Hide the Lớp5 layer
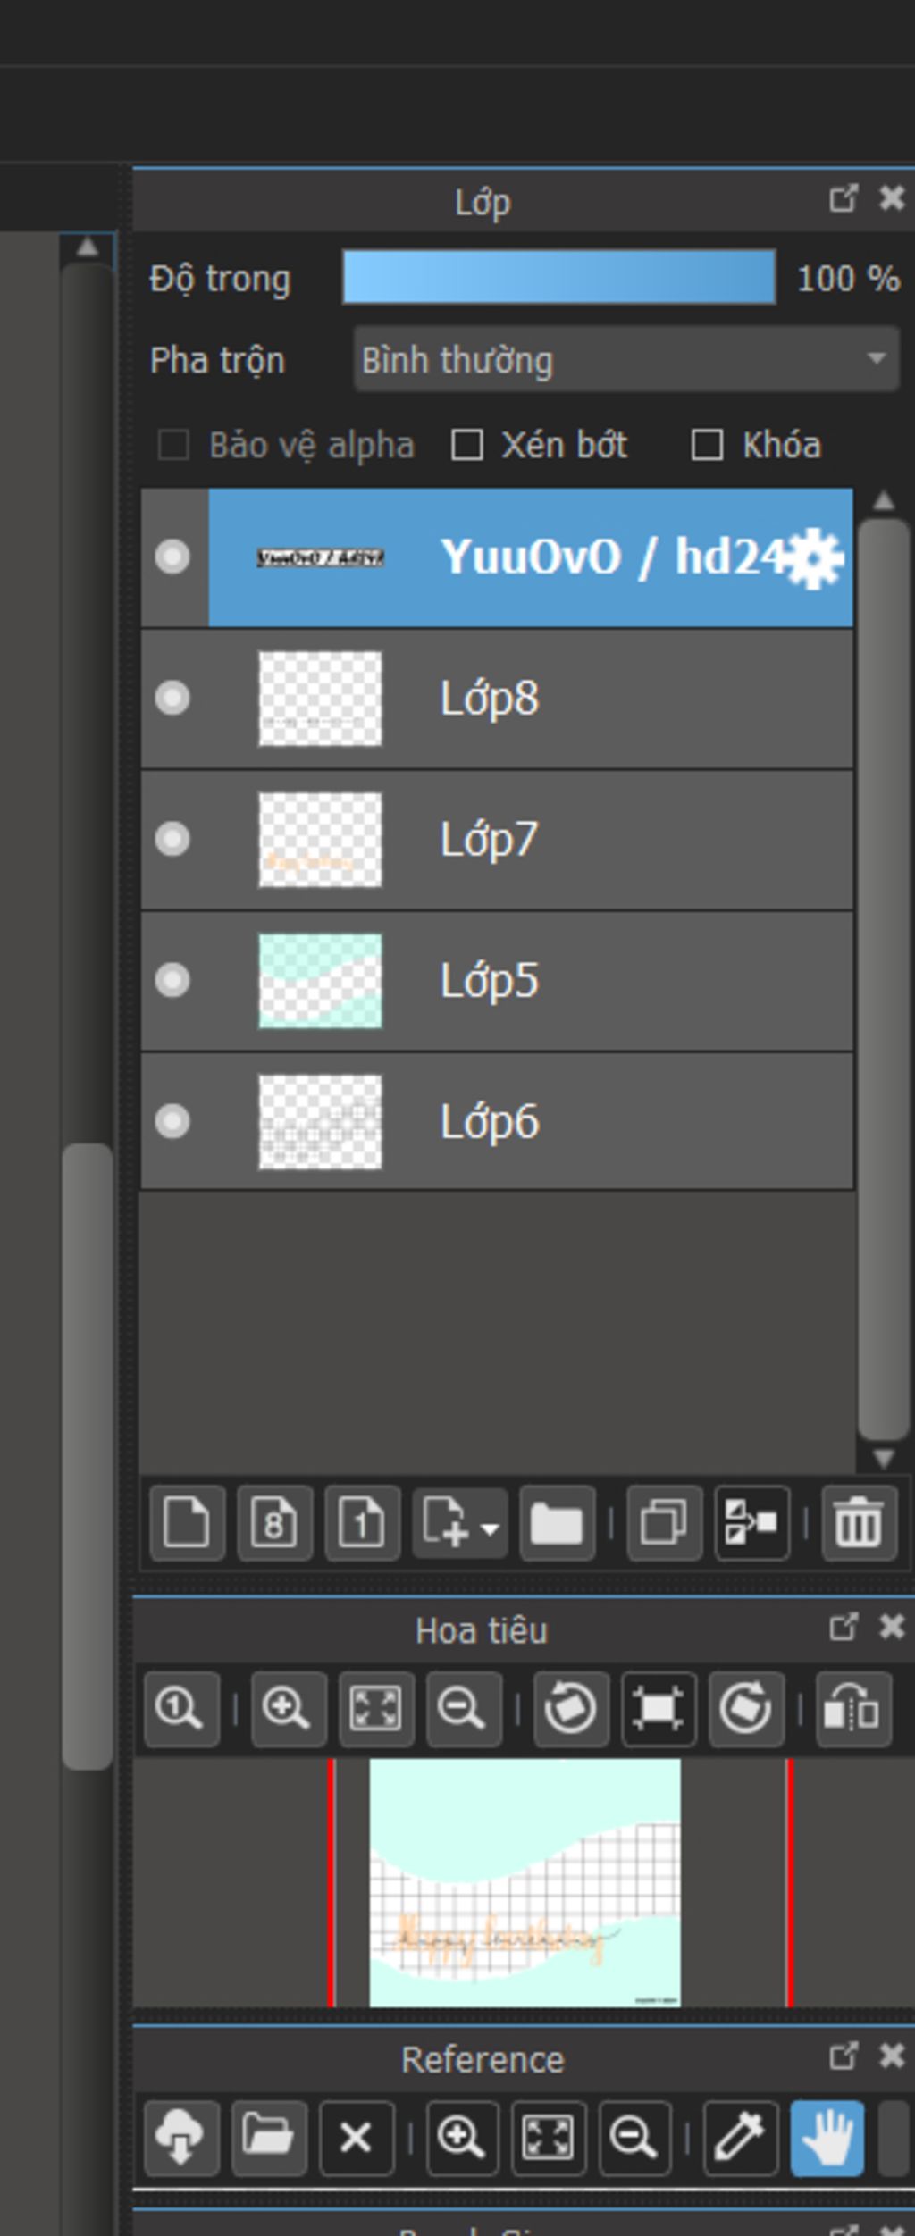 [172, 980]
